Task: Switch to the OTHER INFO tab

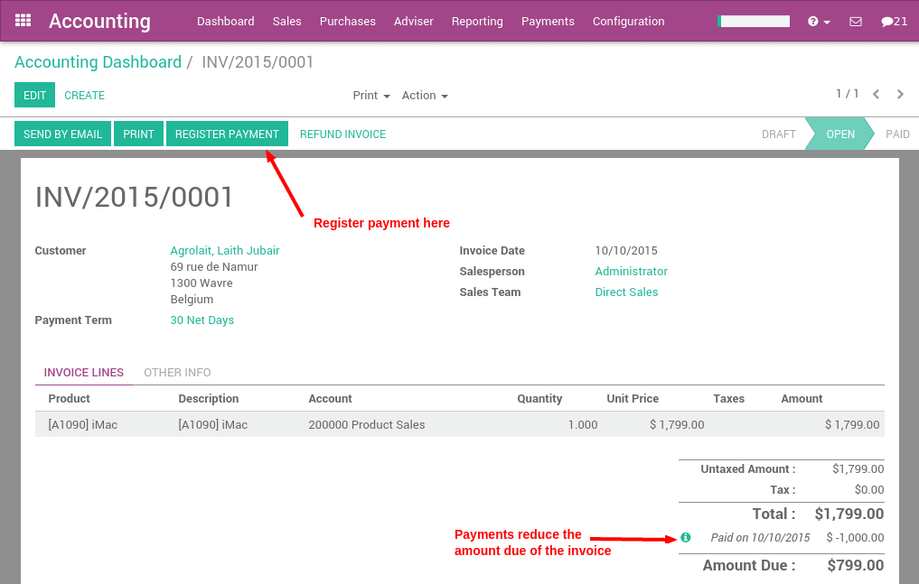Action: 176,372
